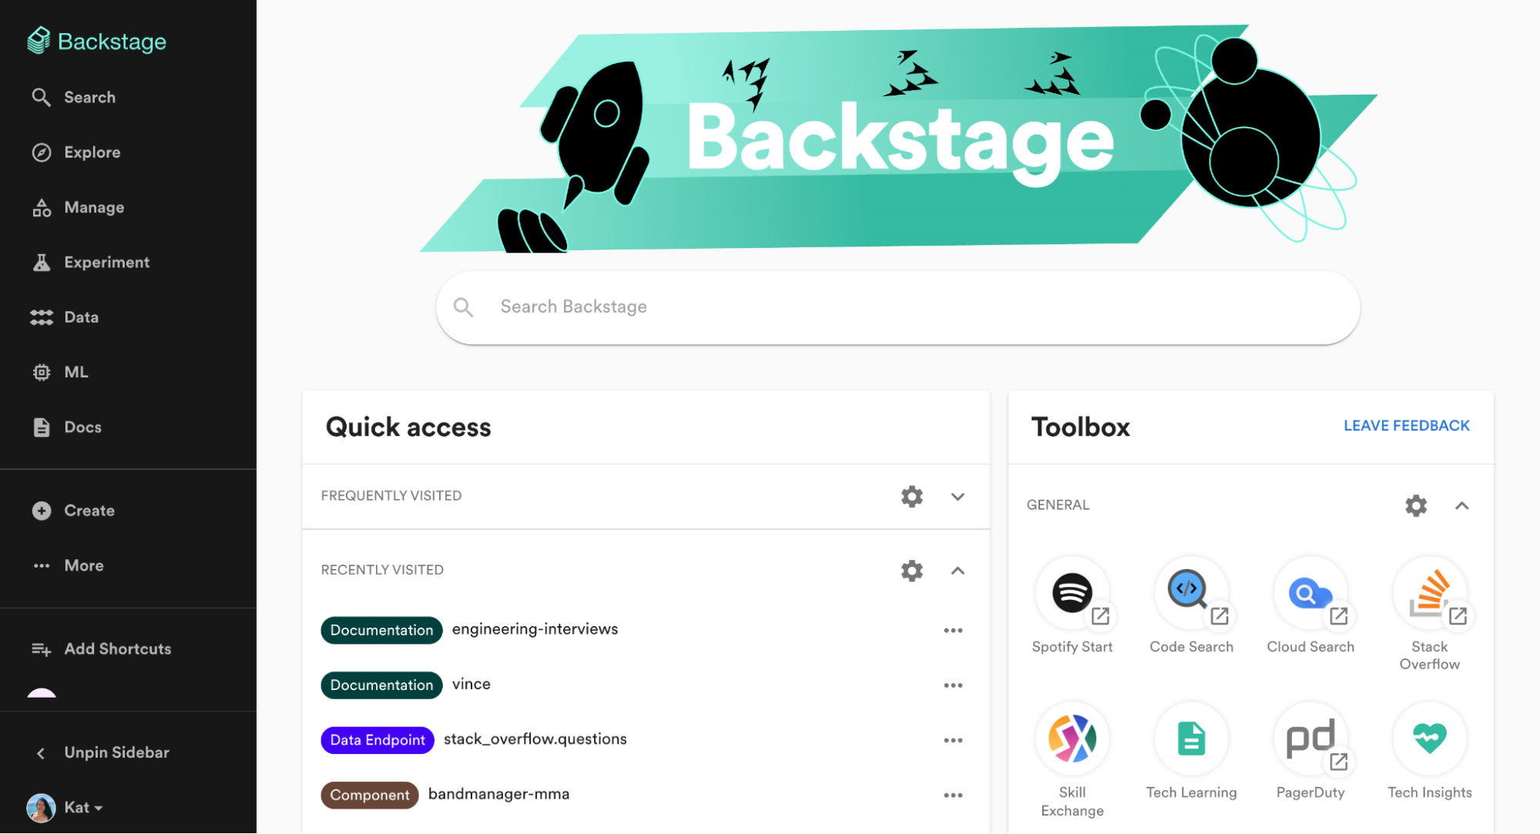Open the Manage menu item
This screenshot has width=1540, height=834.
(92, 206)
